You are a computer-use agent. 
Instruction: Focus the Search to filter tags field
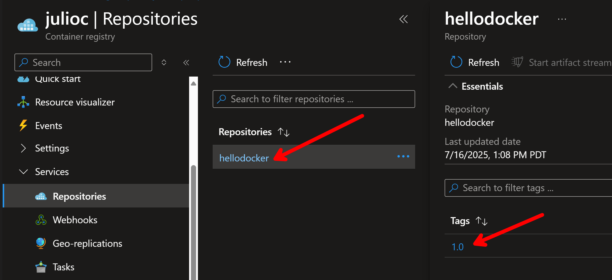[528, 188]
